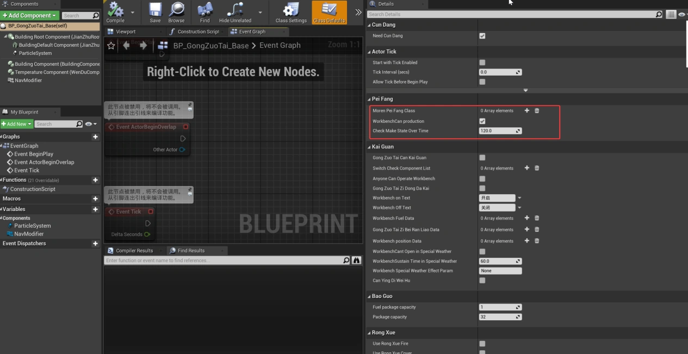Click BP_GongZuoTai_Base breadcrumb
This screenshot has height=354, width=688.
pyautogui.click(x=211, y=46)
